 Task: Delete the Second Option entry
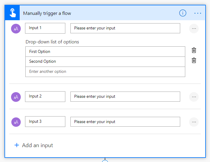pos(194,60)
